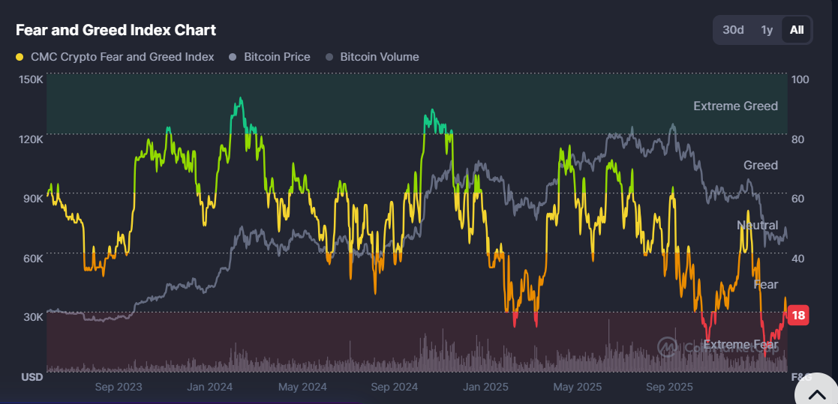Click the Neutral zone label

tap(757, 225)
